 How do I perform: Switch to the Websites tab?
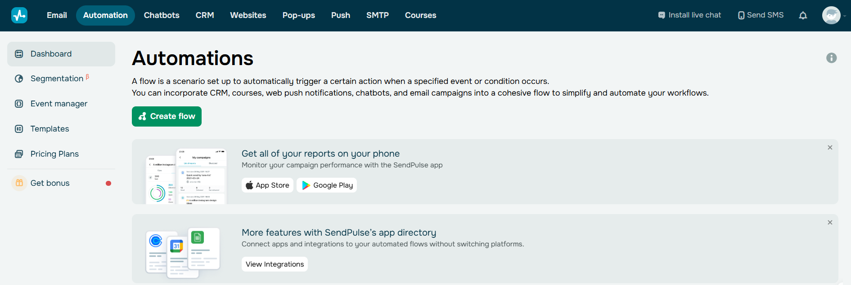(x=248, y=15)
